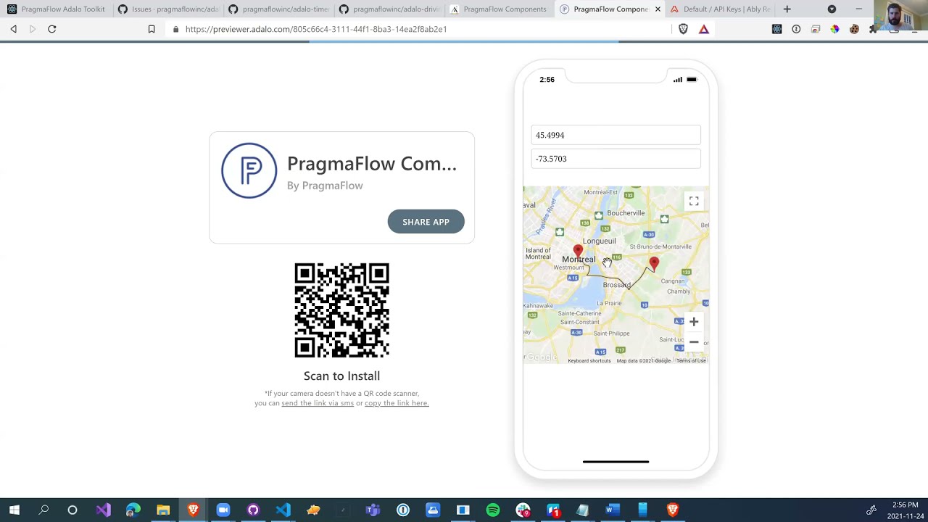Open send the link via sms

[318, 403]
